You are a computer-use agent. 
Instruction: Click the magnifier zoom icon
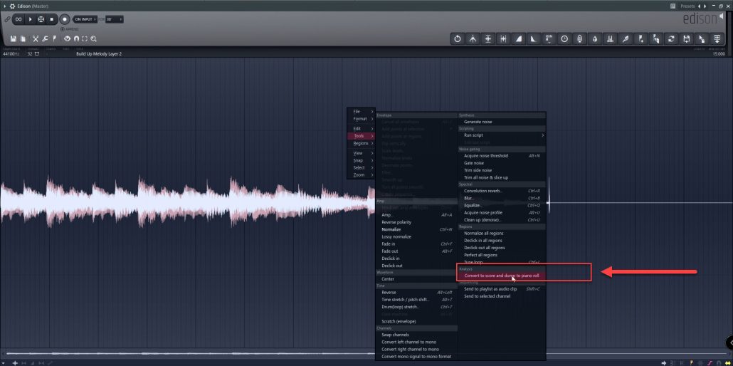click(x=93, y=38)
